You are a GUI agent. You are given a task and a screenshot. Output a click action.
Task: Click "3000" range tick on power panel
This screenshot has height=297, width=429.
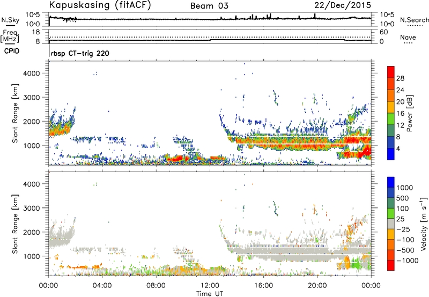click(31, 98)
